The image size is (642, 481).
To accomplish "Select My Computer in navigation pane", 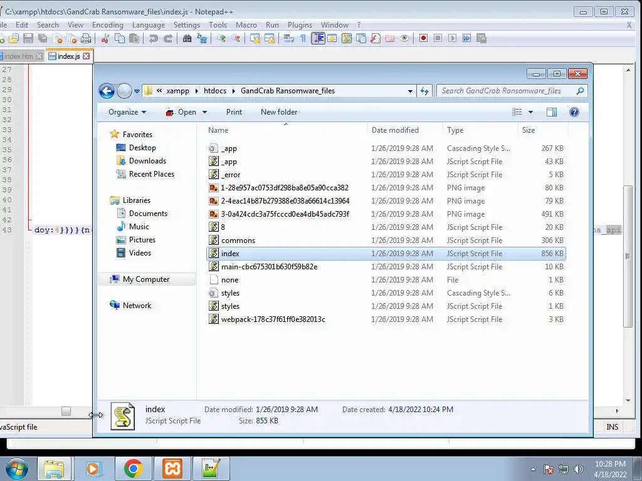I will 146,279.
